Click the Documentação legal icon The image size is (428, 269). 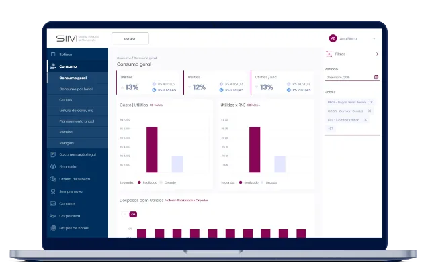coord(53,154)
